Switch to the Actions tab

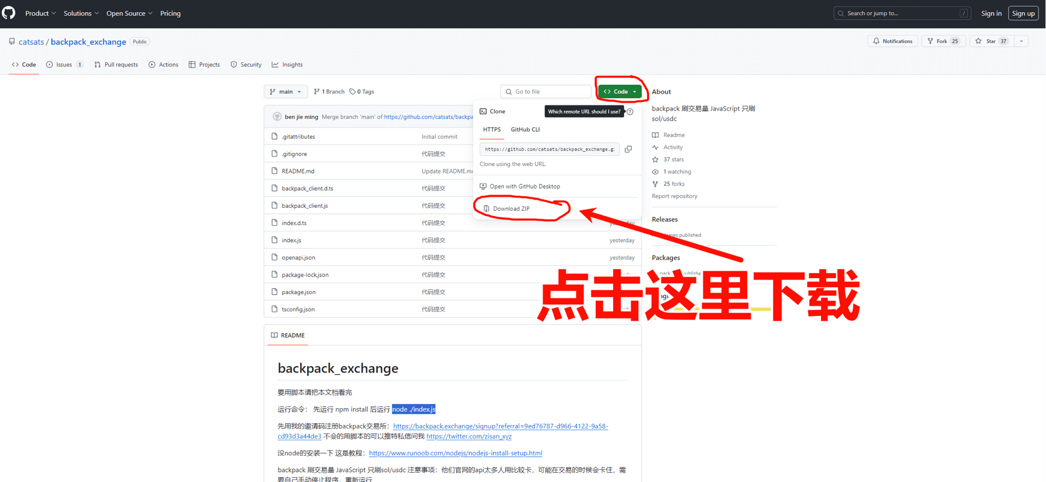coord(164,65)
